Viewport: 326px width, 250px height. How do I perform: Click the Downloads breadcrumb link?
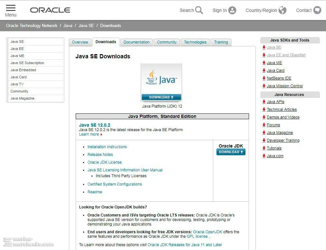pos(110,25)
